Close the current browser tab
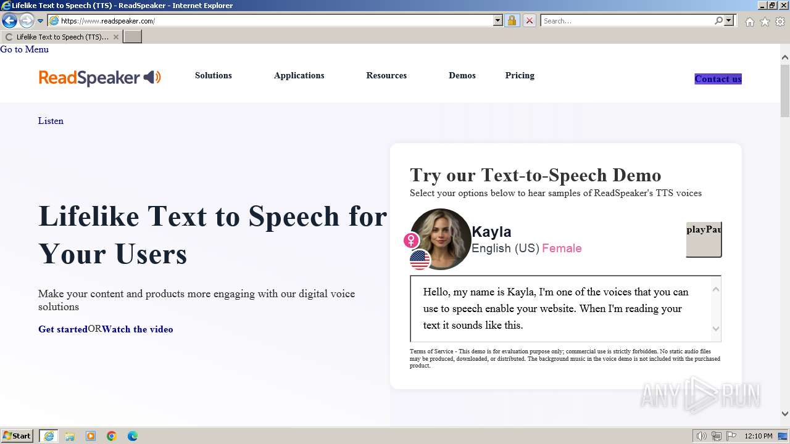790x444 pixels. pos(115,37)
